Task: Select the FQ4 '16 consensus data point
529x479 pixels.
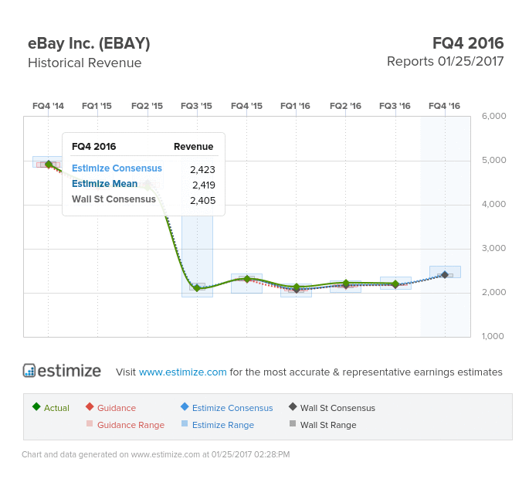Action: pyautogui.click(x=445, y=275)
